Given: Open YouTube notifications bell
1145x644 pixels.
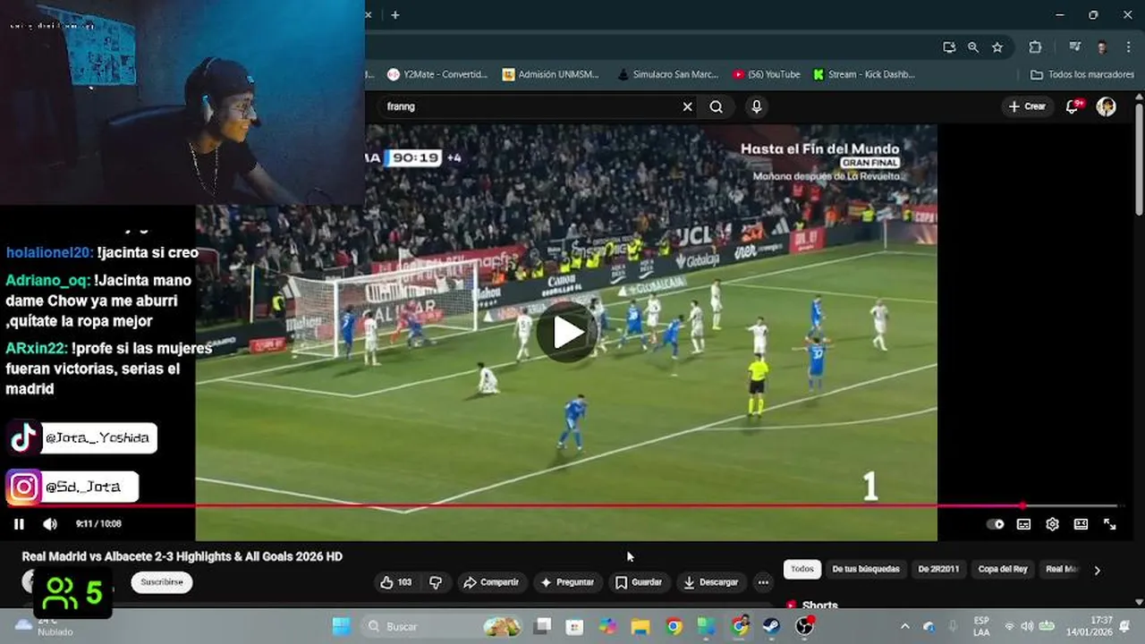Looking at the screenshot, I should pos(1073,106).
